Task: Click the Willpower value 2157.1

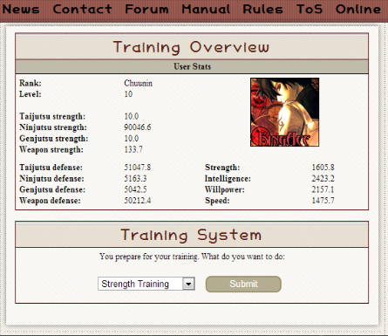Action: click(323, 189)
